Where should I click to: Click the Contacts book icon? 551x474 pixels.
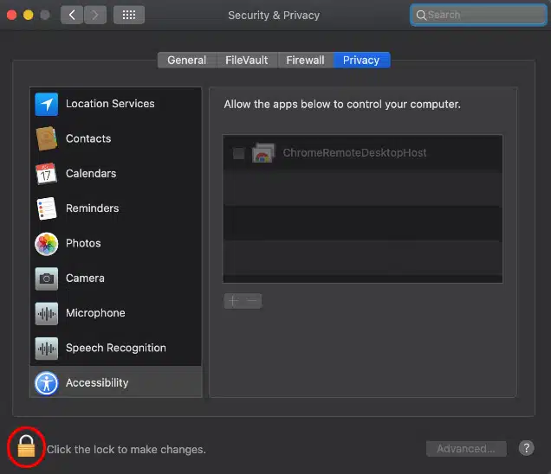click(47, 138)
